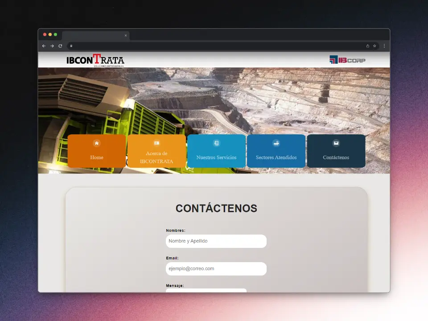
Task: Open Acerca de IBCONTRATA section
Action: coord(156,151)
